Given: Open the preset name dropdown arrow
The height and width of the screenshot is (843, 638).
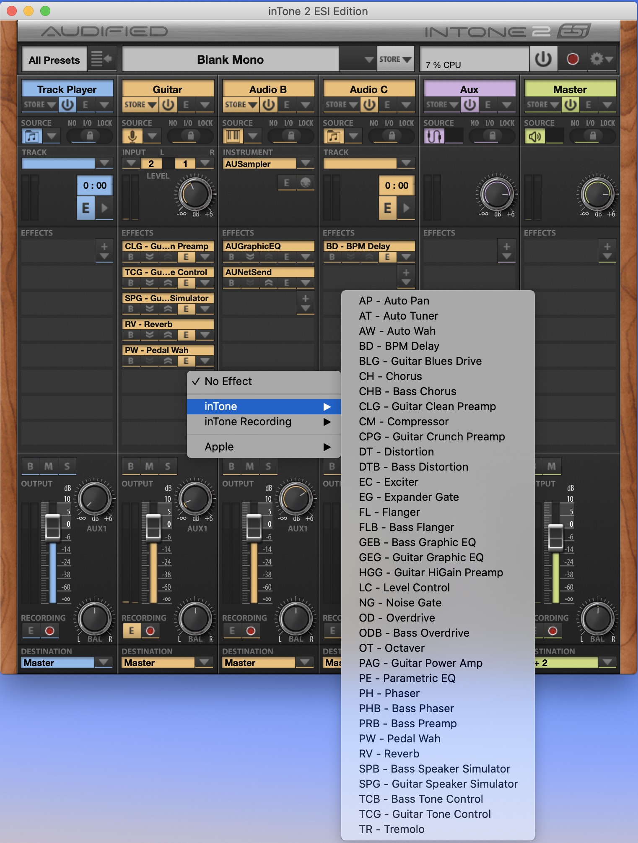Looking at the screenshot, I should pos(368,60).
